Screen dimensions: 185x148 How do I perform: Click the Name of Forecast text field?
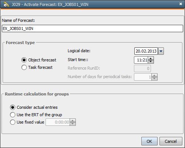click(92, 28)
